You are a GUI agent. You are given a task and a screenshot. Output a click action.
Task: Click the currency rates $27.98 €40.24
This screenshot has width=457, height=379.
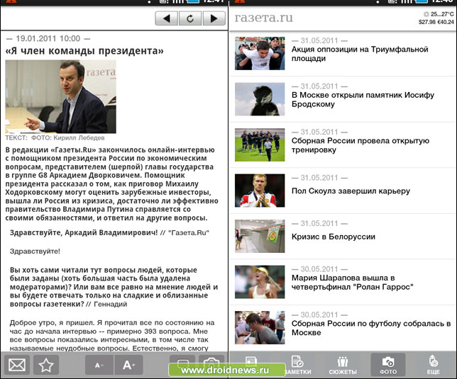pos(436,22)
